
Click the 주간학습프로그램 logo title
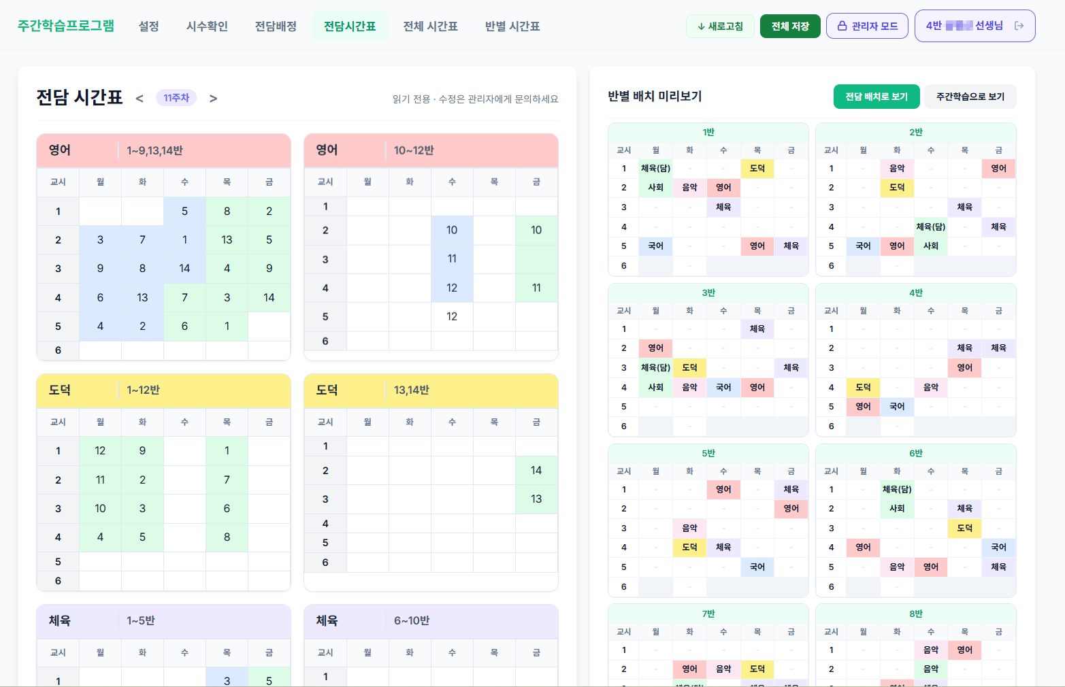66,26
